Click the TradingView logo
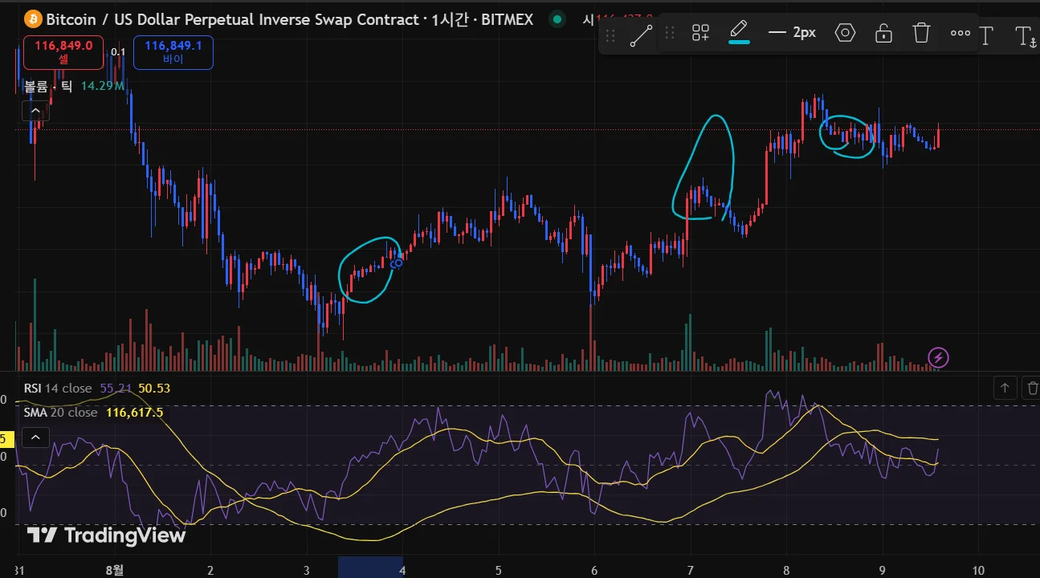 pos(106,535)
